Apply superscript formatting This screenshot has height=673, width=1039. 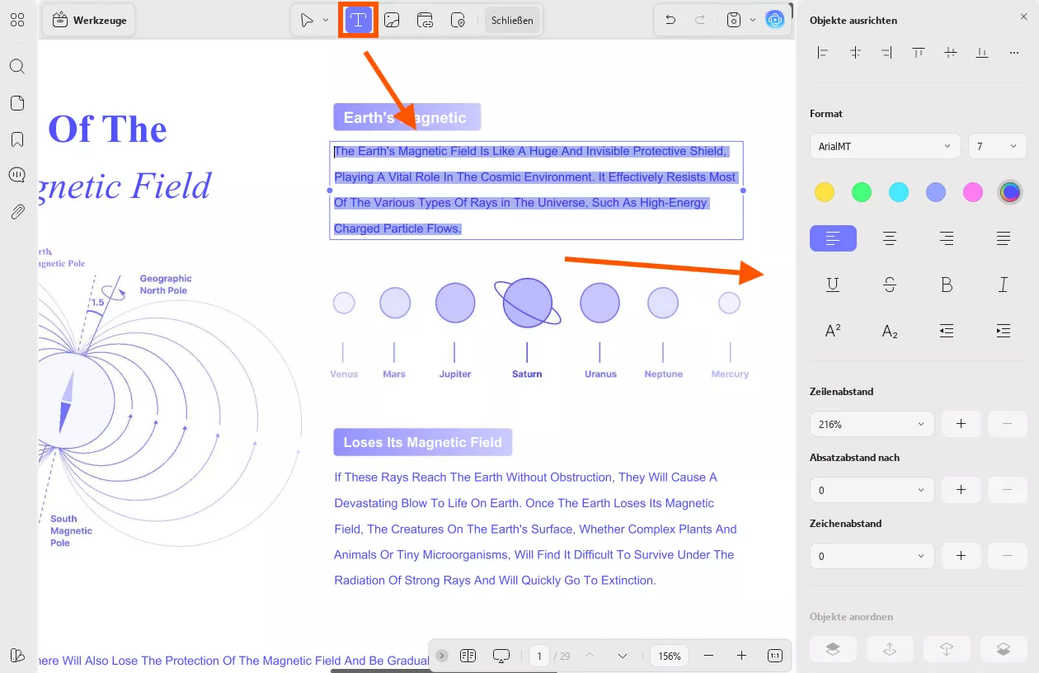pyautogui.click(x=833, y=331)
